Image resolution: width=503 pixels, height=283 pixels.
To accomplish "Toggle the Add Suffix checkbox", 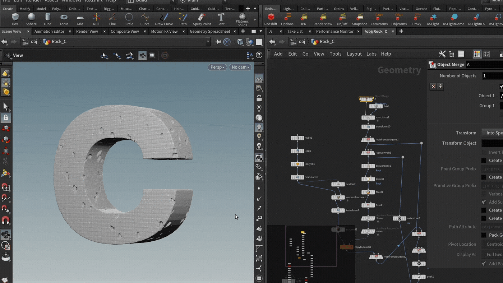I will tap(484, 202).
